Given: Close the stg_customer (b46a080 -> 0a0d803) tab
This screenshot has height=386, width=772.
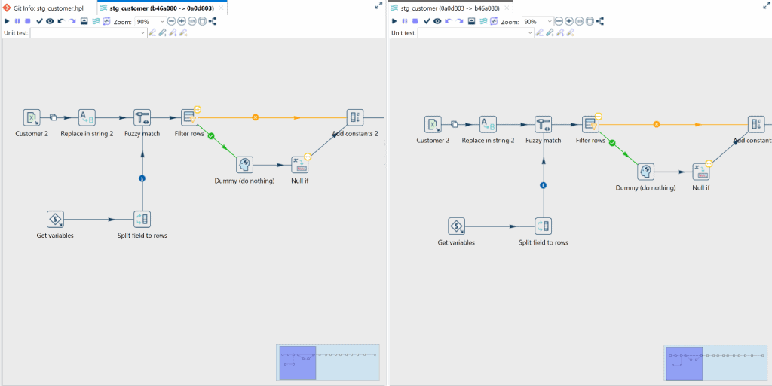Looking at the screenshot, I should tap(222, 8).
